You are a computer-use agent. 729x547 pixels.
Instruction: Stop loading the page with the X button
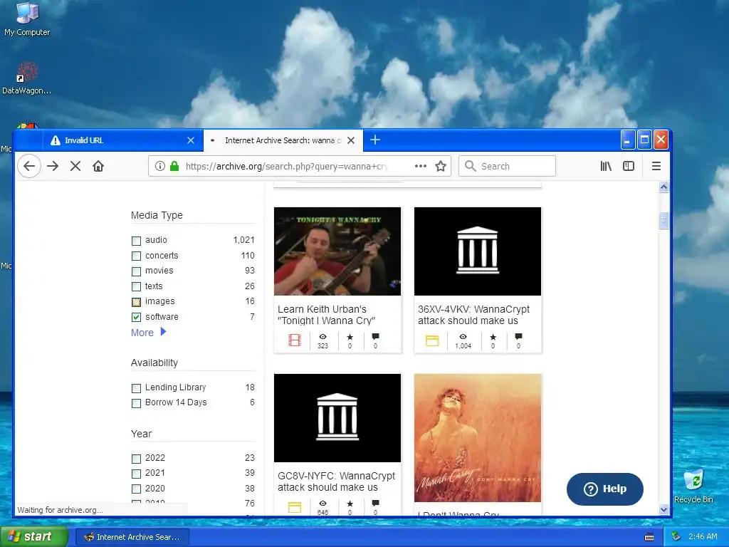pyautogui.click(x=75, y=166)
